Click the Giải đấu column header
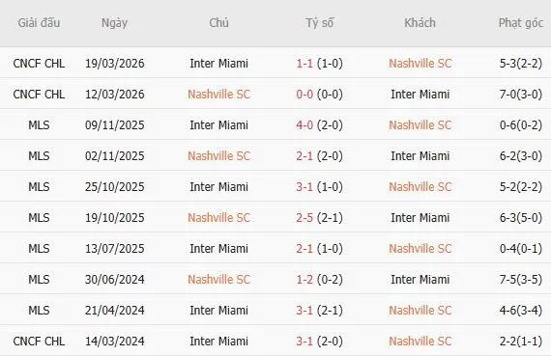Screen dimensions: 551x356 (39, 23)
